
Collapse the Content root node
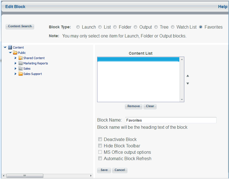5,47
